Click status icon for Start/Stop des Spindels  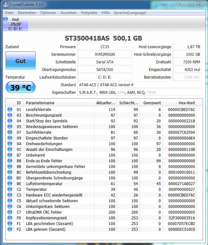tap(10, 121)
